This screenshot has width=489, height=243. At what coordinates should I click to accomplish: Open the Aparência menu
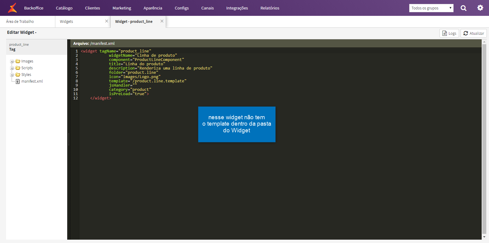(x=153, y=8)
